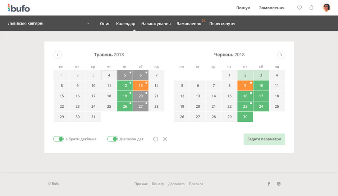The width and height of the screenshot is (338, 196).
Task: Open user profile avatar
Action: 326,8
